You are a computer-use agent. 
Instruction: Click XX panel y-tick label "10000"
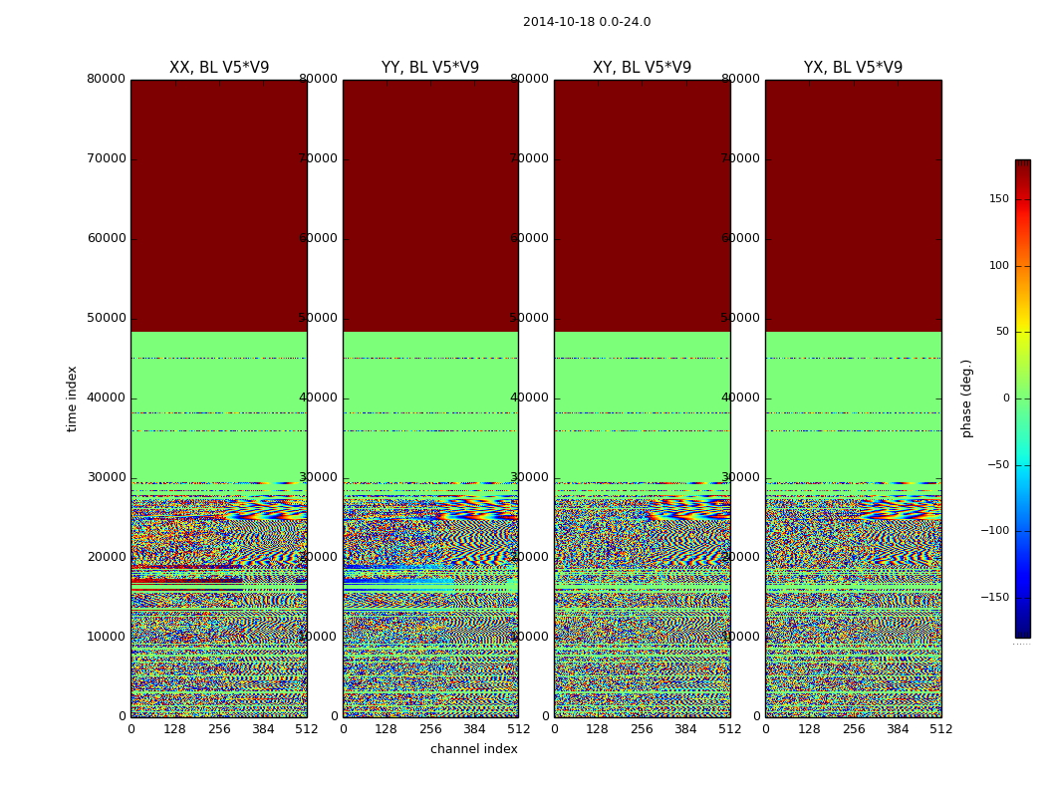106,637
